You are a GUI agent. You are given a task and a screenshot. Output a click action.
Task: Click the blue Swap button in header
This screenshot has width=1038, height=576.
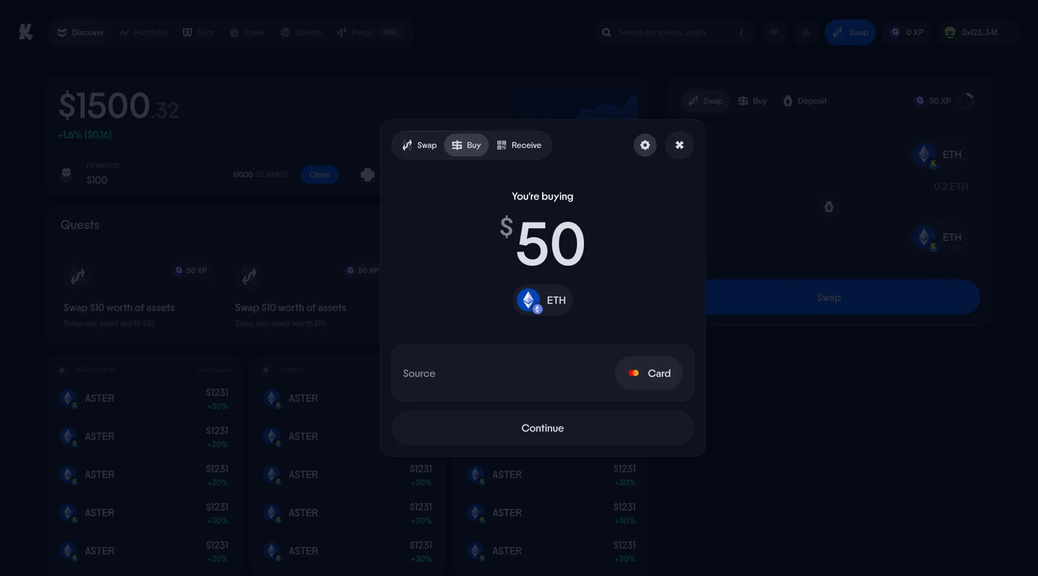coord(850,32)
